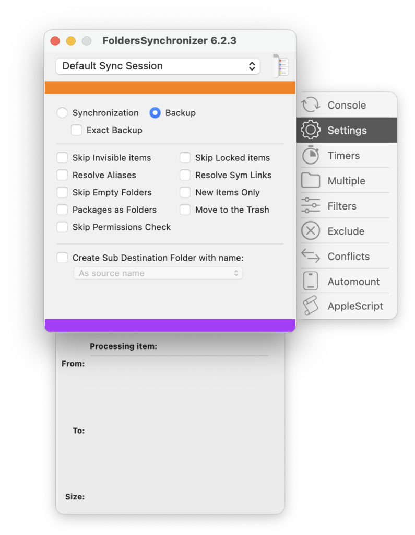This screenshot has height=535, width=415.
Task: Click the Automount device icon
Action: click(310, 281)
